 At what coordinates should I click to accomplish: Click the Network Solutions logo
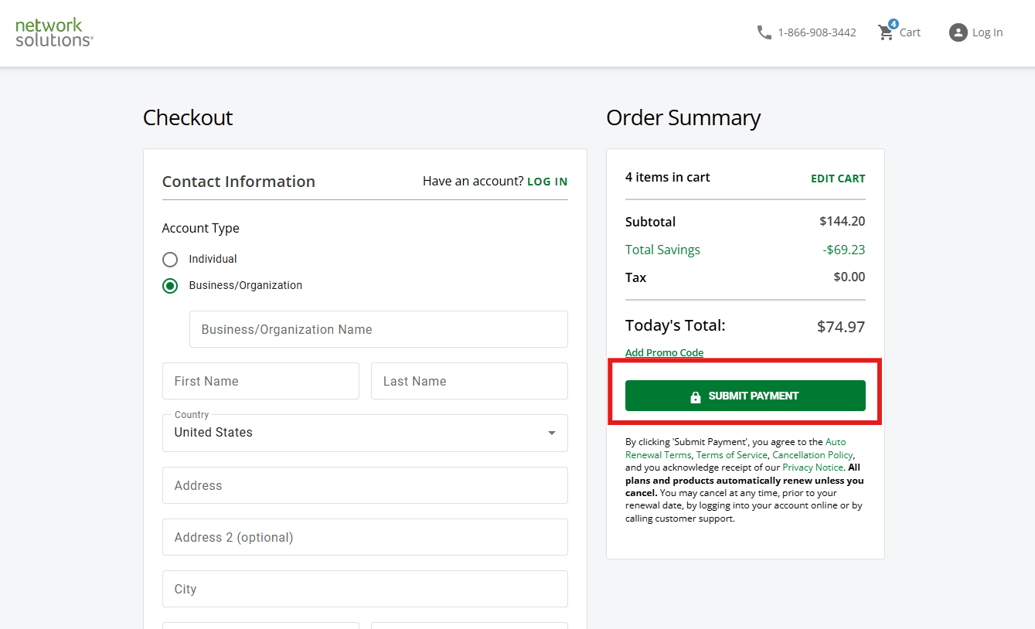(x=53, y=32)
